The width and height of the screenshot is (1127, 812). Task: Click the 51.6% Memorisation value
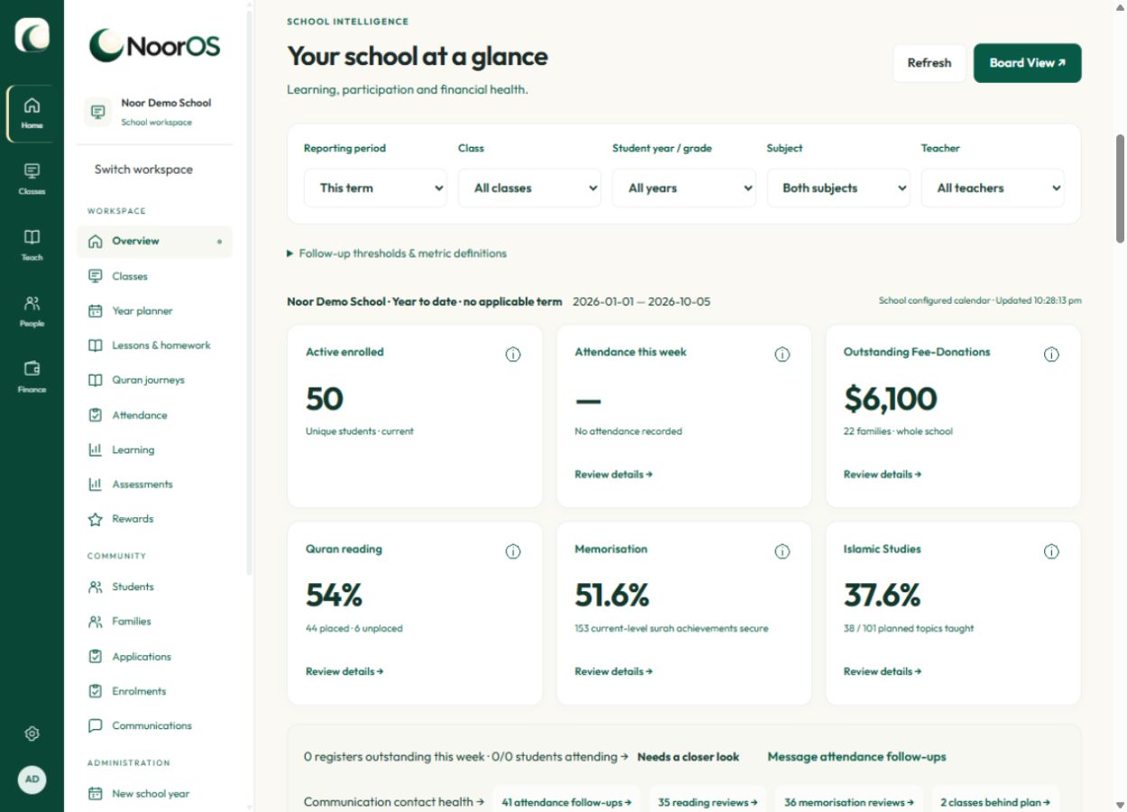click(611, 595)
